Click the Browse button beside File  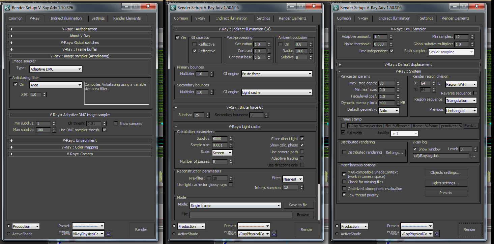pos(303,215)
